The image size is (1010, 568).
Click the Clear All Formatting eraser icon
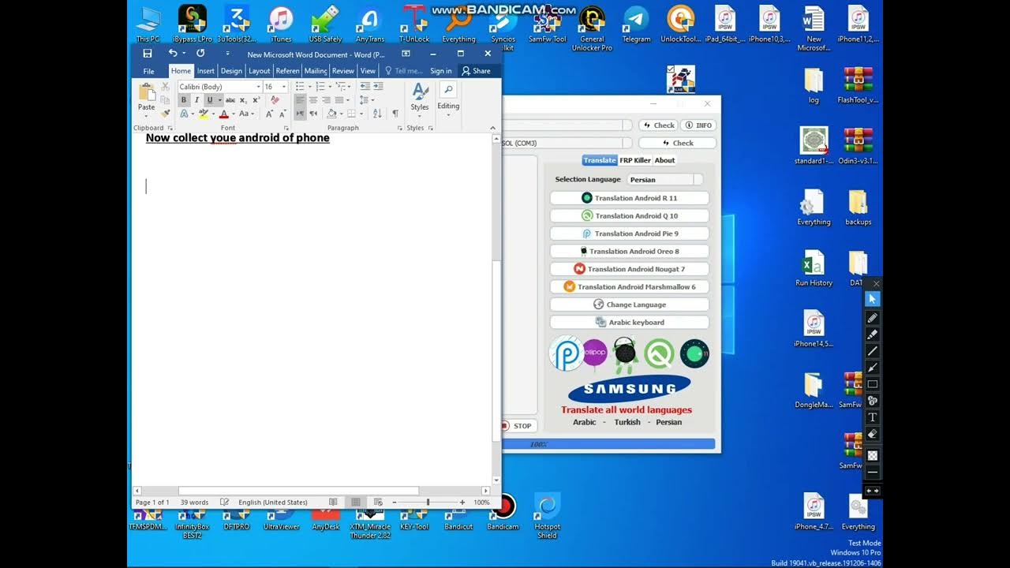tap(275, 100)
